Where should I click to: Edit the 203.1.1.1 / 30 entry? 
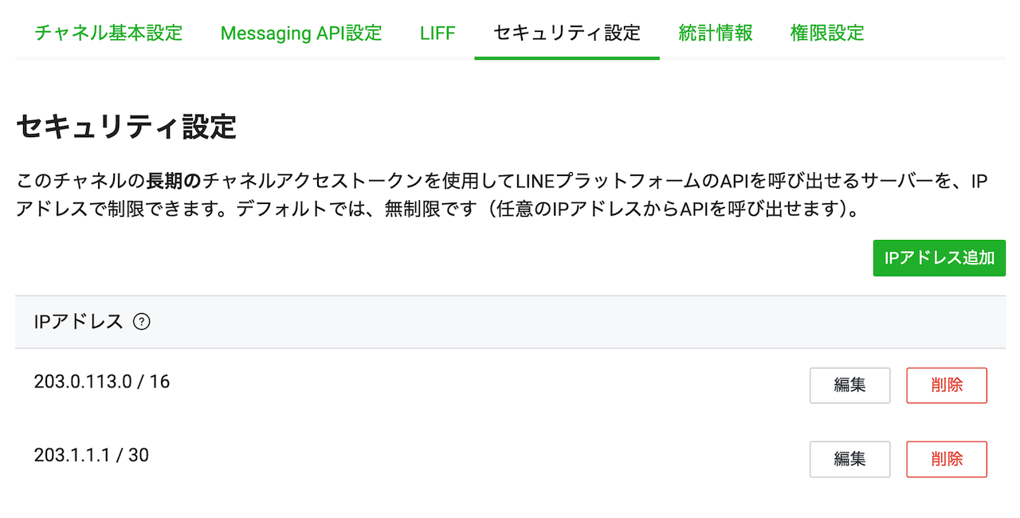(x=850, y=460)
